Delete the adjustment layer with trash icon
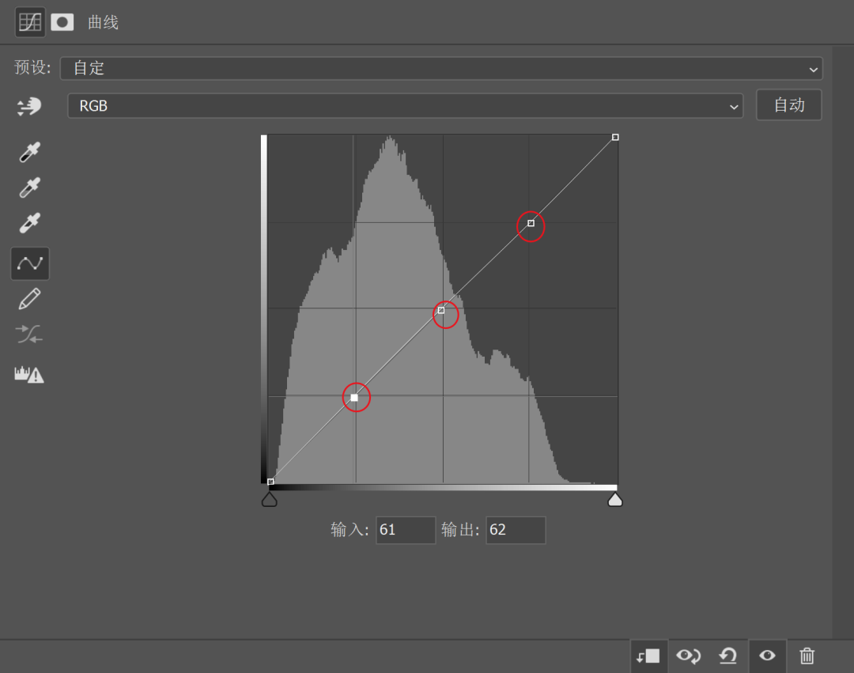 point(807,656)
